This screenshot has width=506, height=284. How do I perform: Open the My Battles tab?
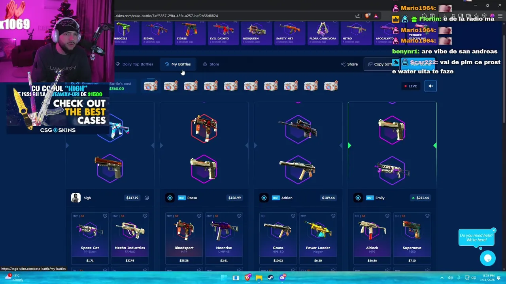coord(177,64)
